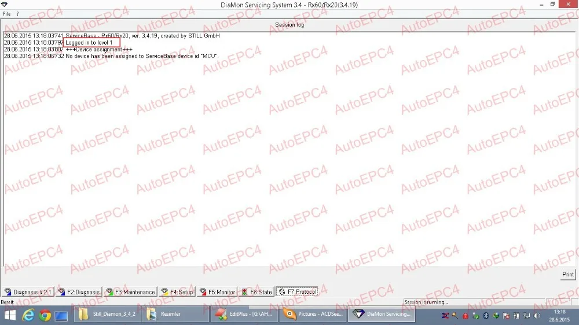
Task: Click the Diagnosis & 2.1 tab icon
Action: coord(8,292)
